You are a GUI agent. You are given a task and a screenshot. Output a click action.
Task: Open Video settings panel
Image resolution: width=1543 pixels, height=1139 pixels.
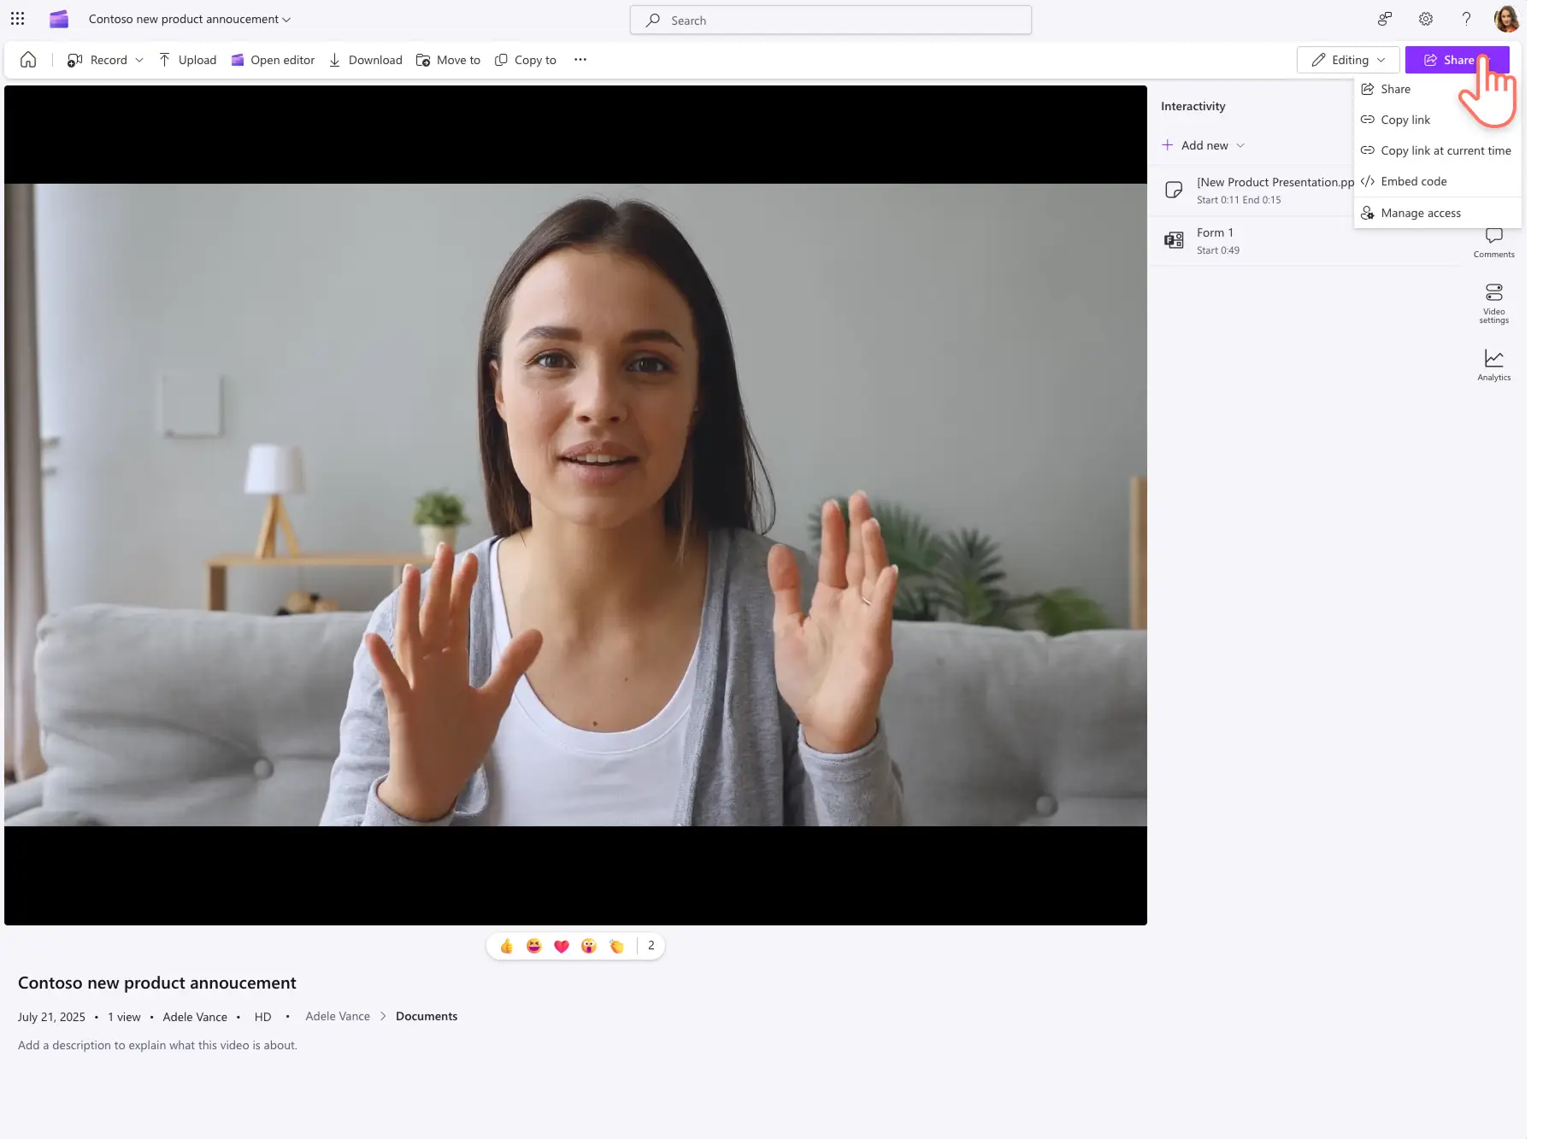click(x=1493, y=303)
